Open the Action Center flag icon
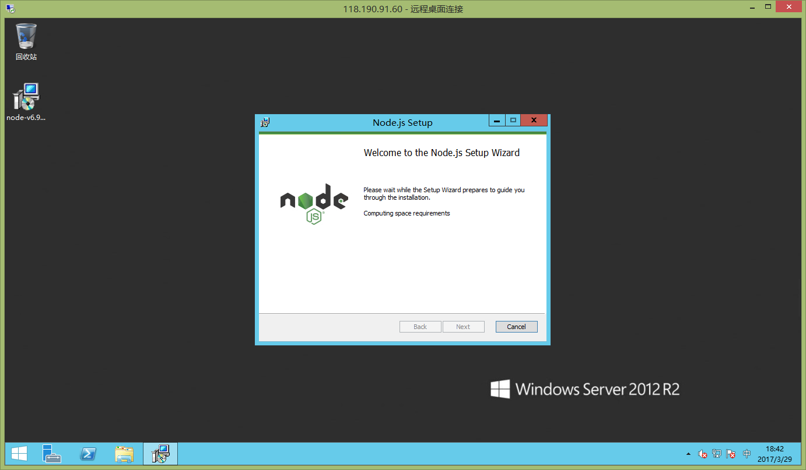The height and width of the screenshot is (470, 806). click(731, 454)
